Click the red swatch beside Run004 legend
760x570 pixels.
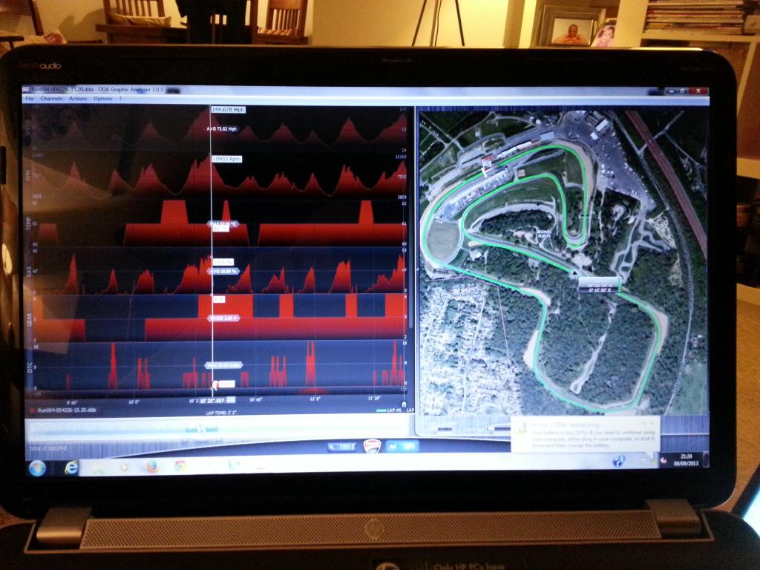point(33,410)
